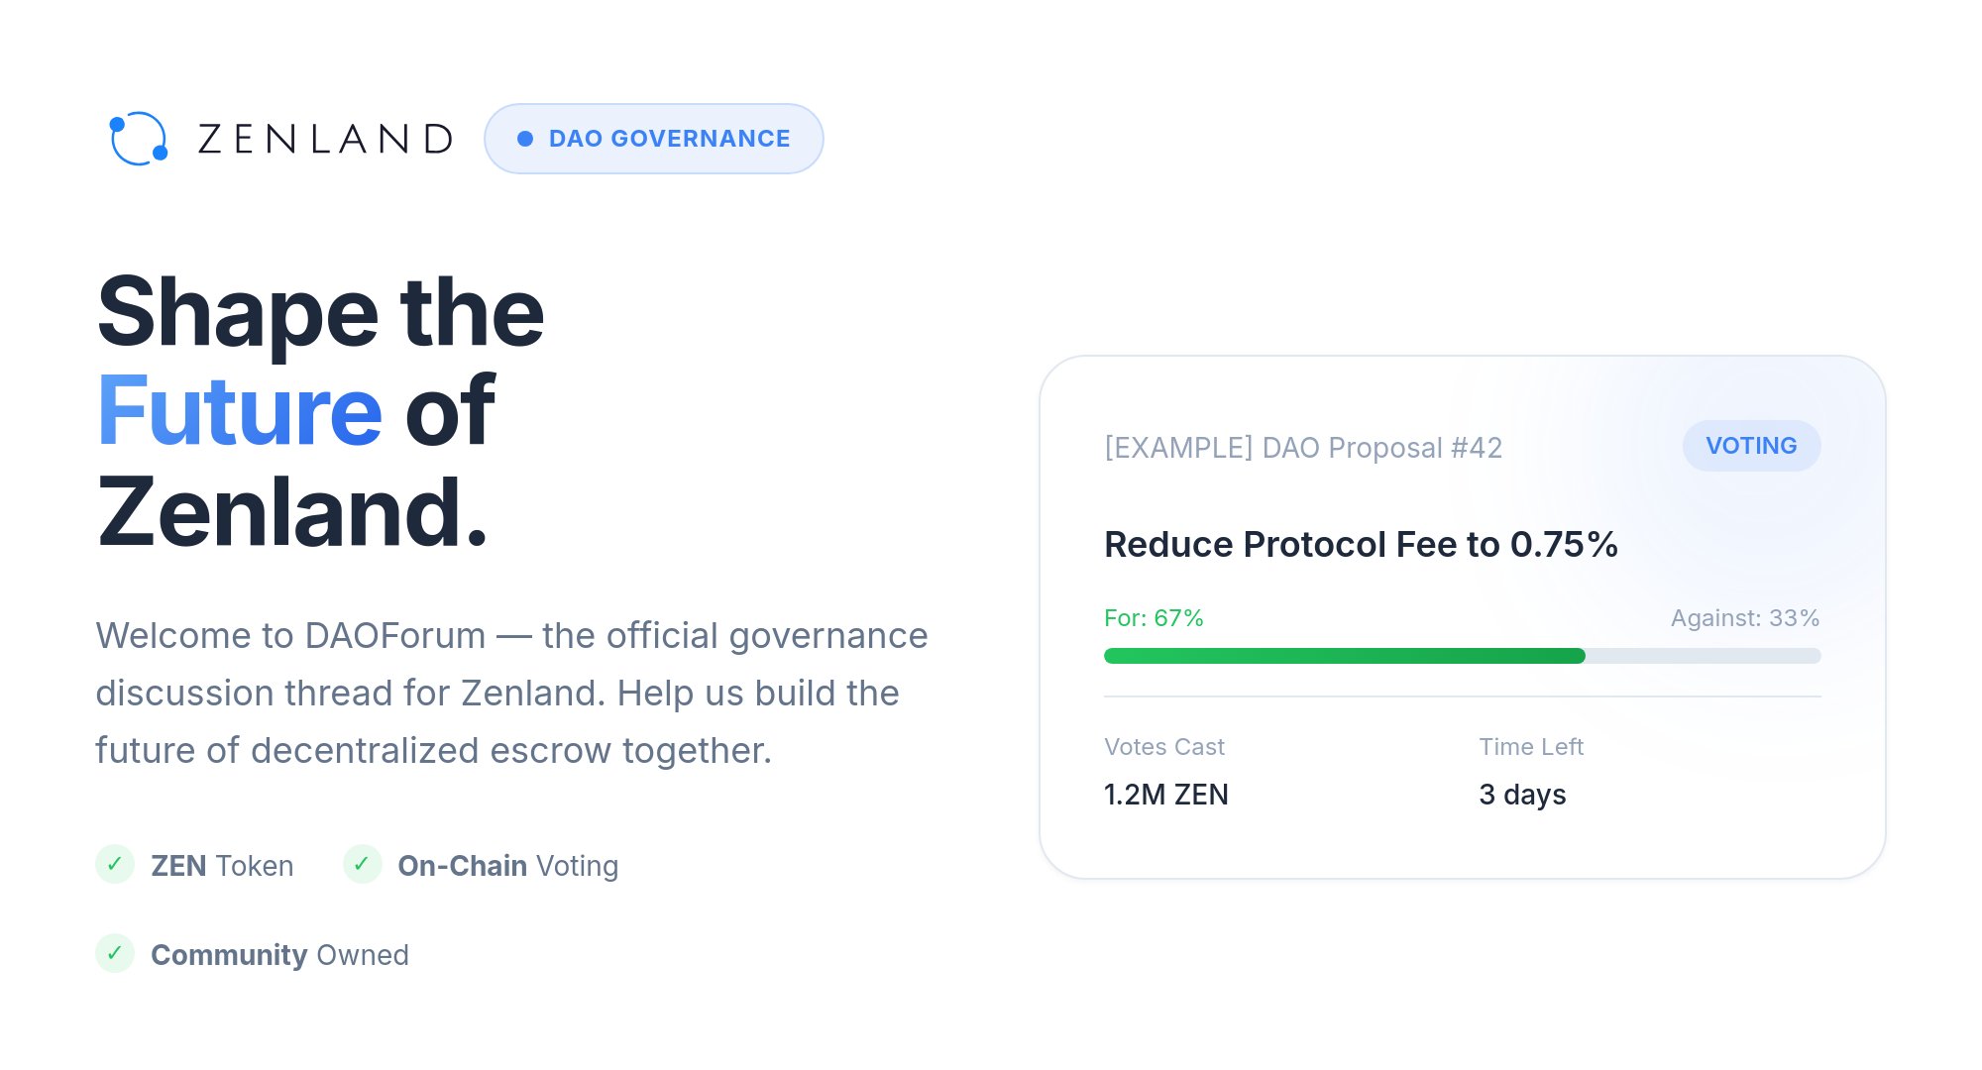Image resolution: width=1982 pixels, height=1070 pixels.
Task: Click the Community Owned feature label
Action: [279, 955]
